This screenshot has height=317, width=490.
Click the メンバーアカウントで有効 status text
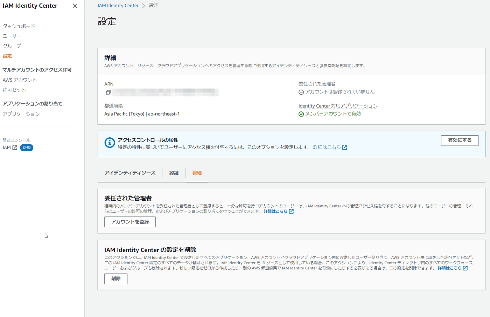pos(333,114)
